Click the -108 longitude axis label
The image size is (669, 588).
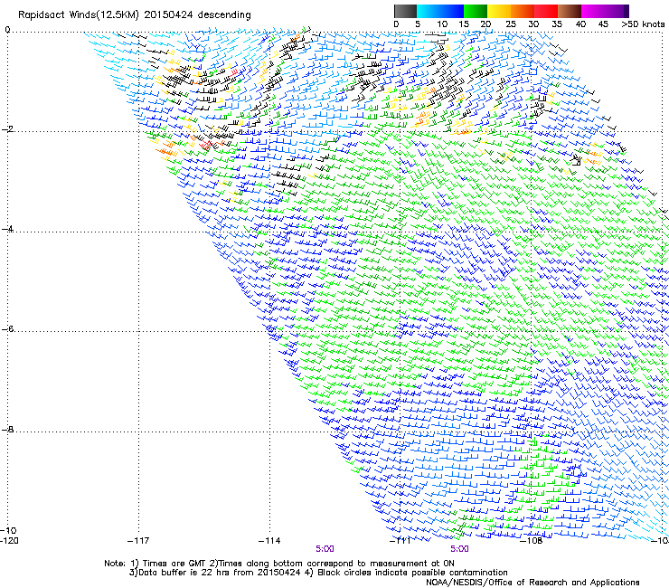[532, 541]
